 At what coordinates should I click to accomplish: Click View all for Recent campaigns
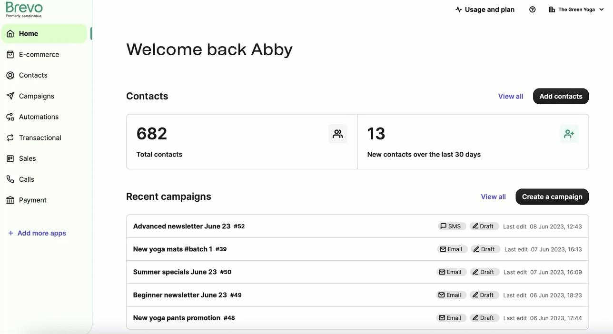(493, 196)
